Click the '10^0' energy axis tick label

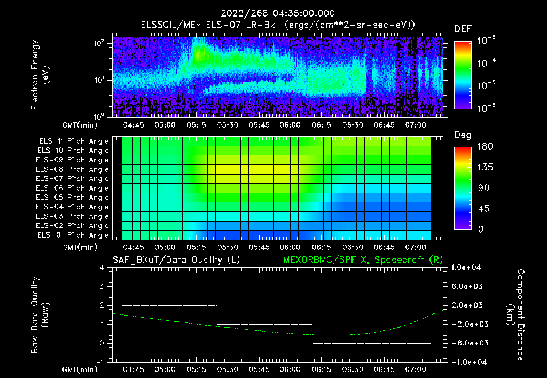coord(99,116)
